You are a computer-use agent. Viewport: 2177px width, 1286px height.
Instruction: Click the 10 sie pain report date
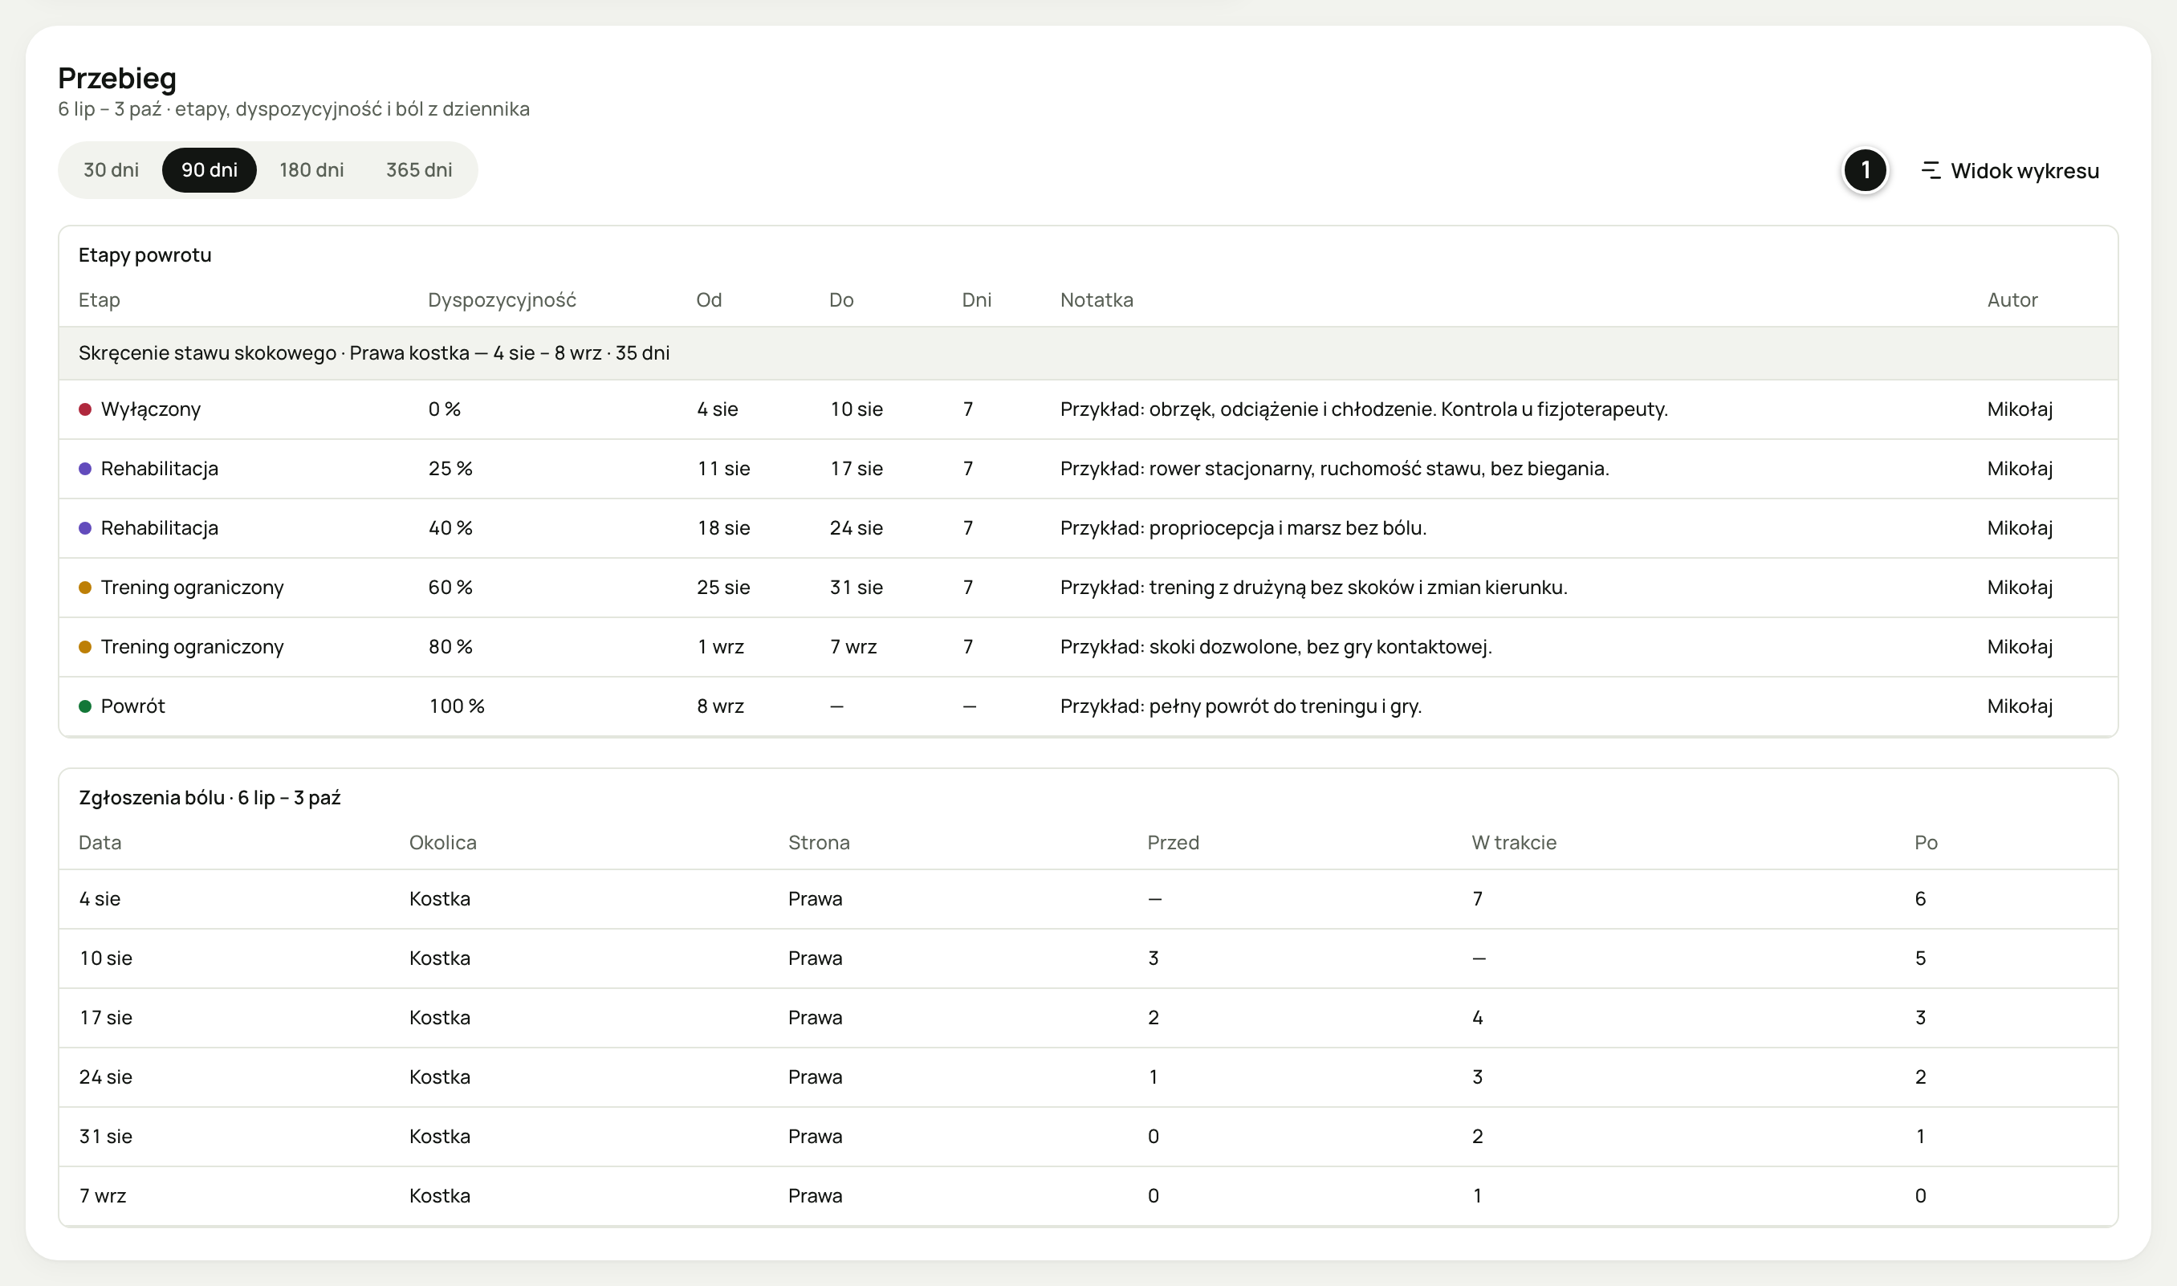click(106, 958)
